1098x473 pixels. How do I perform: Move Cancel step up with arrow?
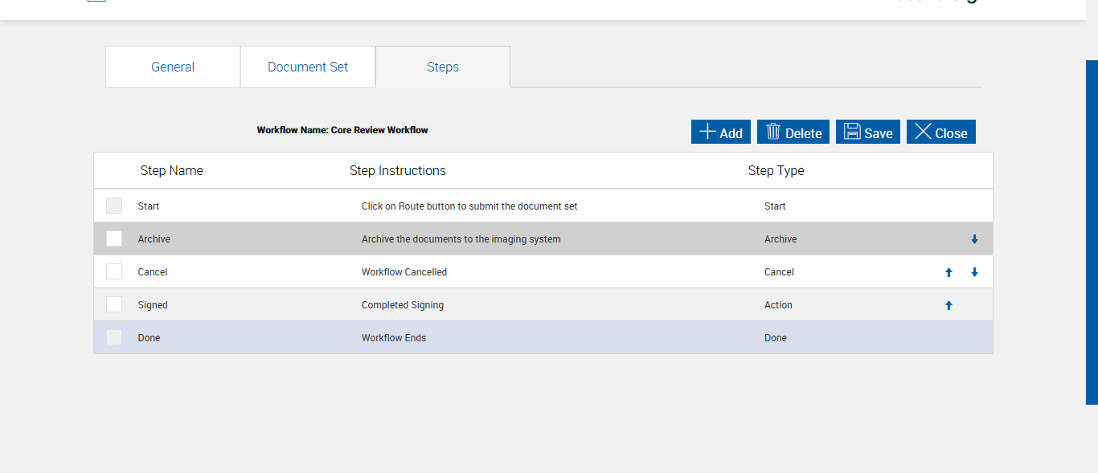pos(948,272)
